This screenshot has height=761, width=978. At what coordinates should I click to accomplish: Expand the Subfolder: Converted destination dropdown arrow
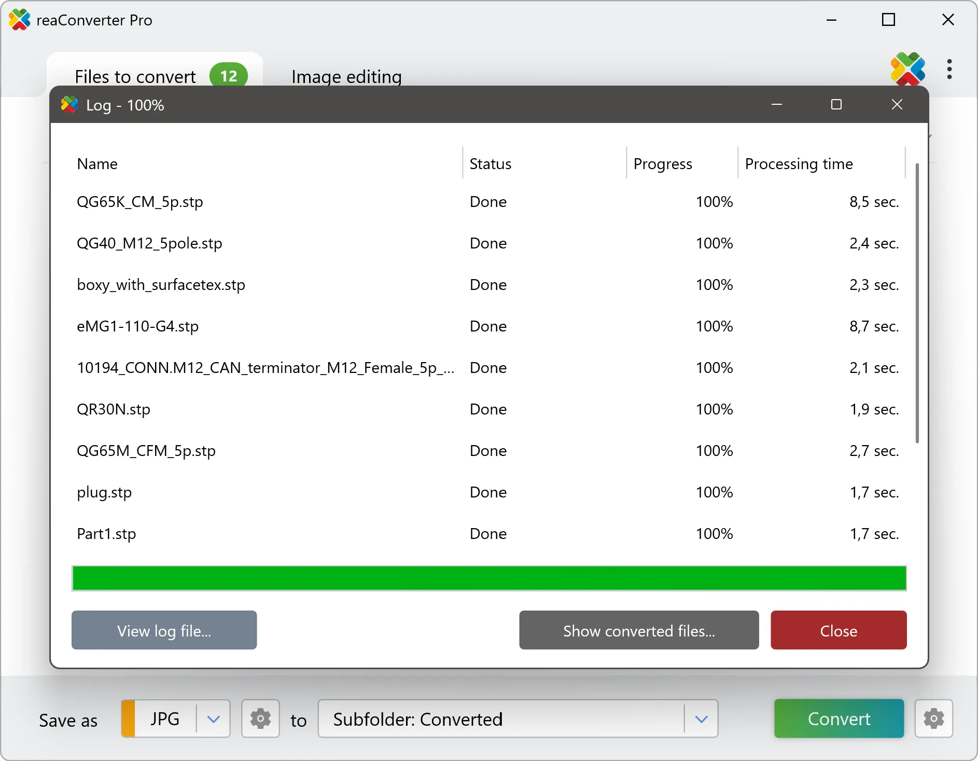(x=701, y=719)
